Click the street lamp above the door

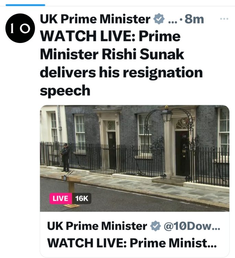(x=167, y=115)
